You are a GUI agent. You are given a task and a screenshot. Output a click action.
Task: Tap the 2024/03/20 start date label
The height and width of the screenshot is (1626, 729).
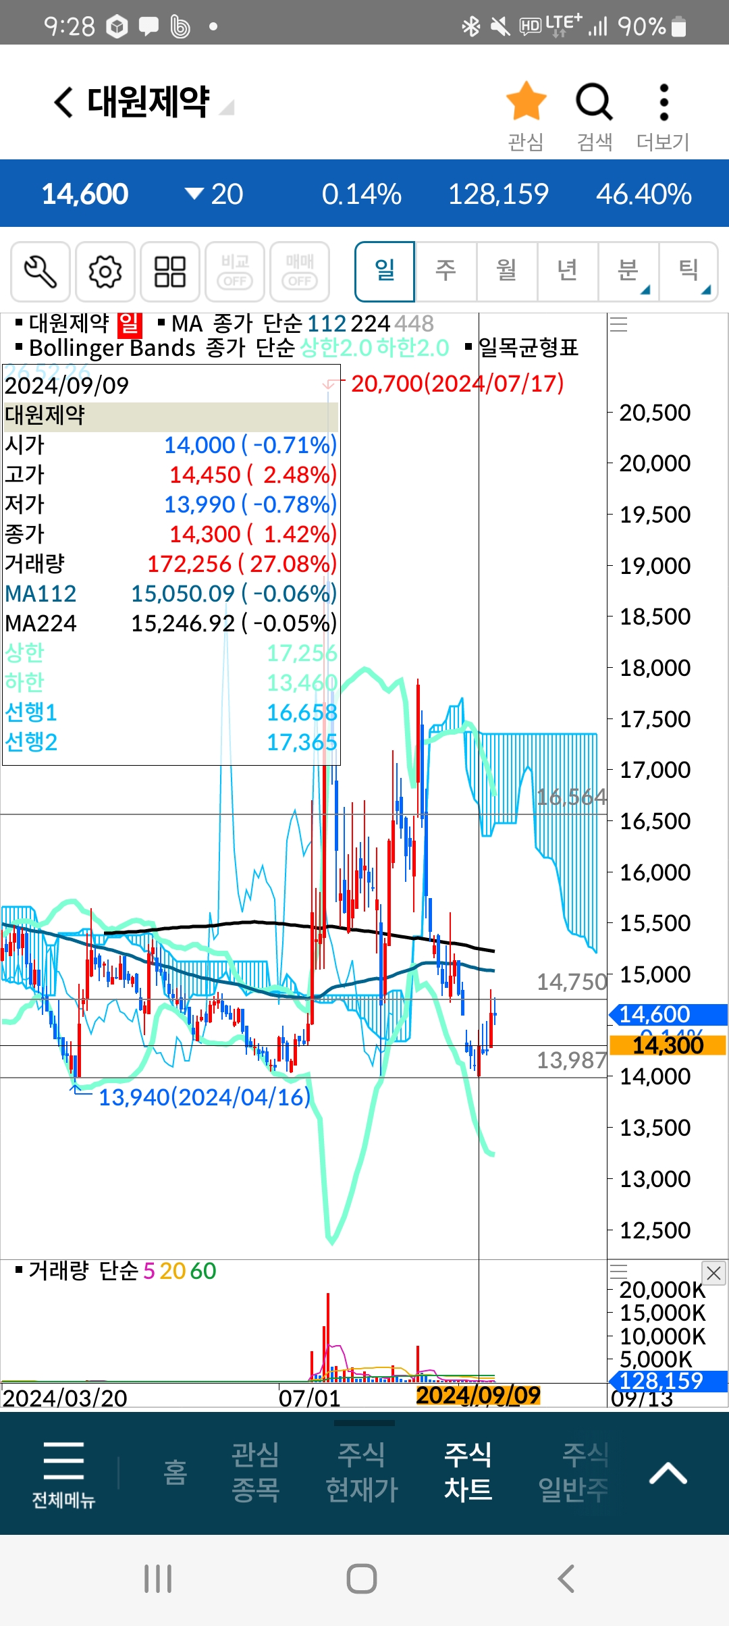(65, 1397)
